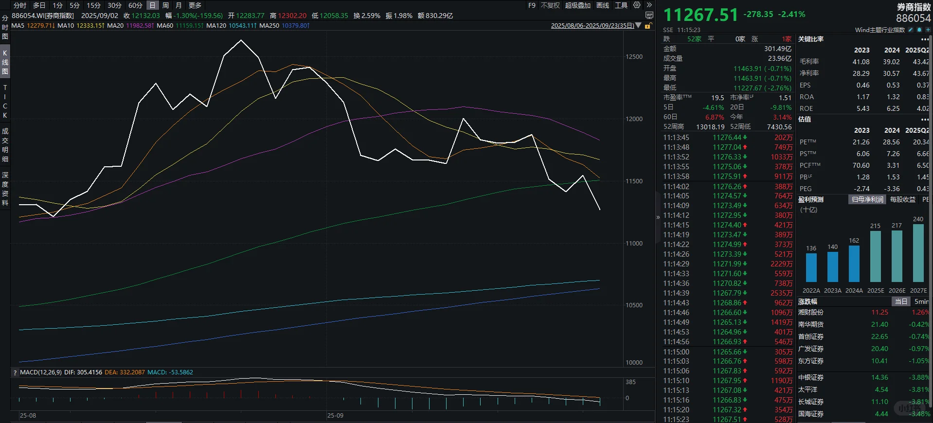Open 太平洋 stock row
This screenshot has width=933, height=423.
point(863,390)
